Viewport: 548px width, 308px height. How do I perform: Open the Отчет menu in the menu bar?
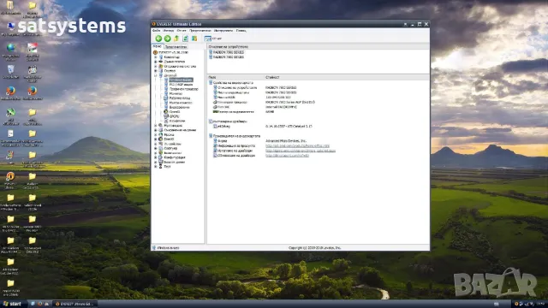182,31
